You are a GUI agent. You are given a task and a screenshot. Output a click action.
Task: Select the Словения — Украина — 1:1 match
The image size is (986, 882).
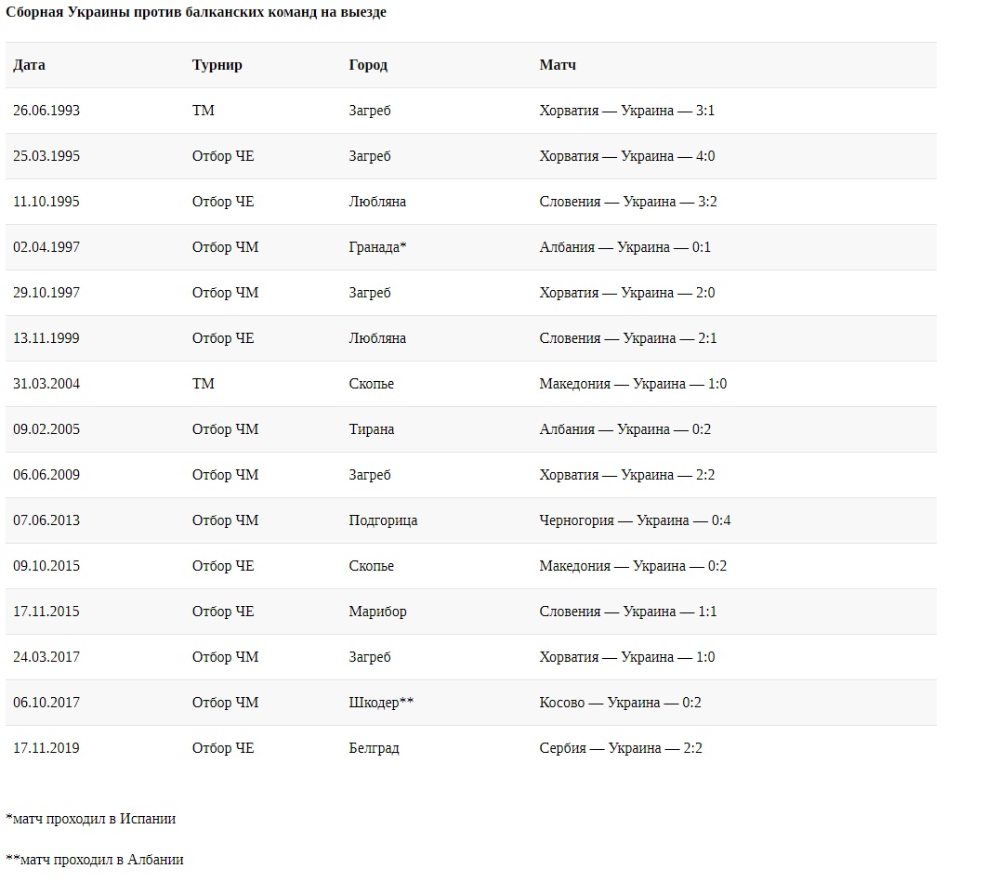(628, 612)
